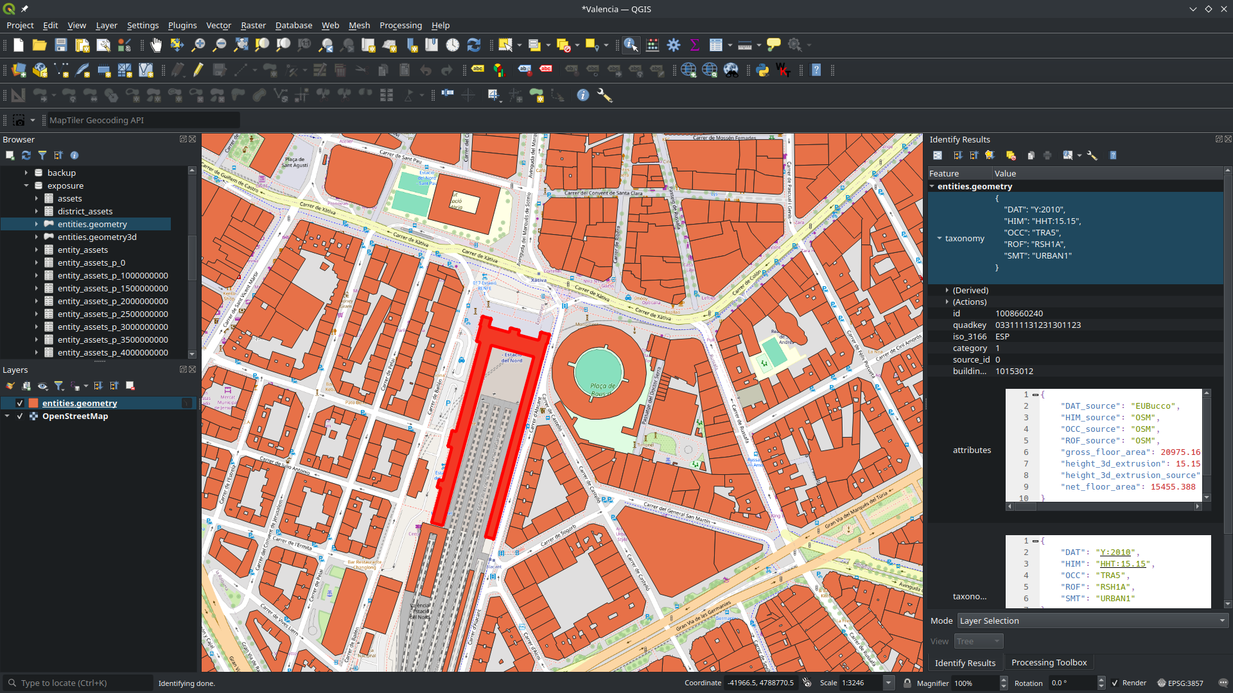
Task: Open the Raster menu
Action: point(253,25)
